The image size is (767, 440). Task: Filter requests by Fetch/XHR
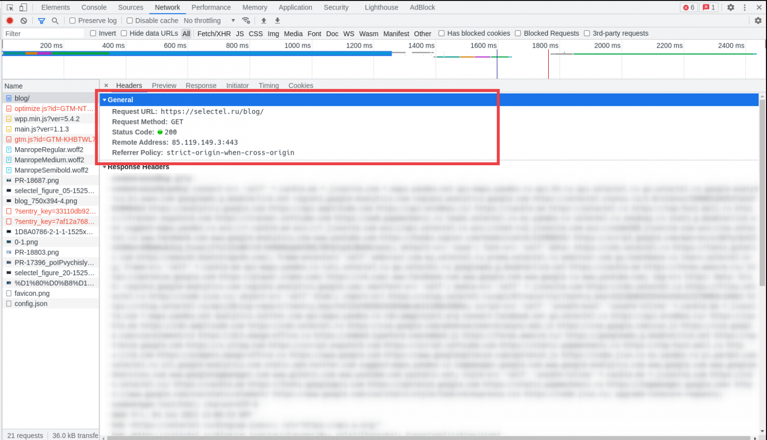(x=214, y=34)
